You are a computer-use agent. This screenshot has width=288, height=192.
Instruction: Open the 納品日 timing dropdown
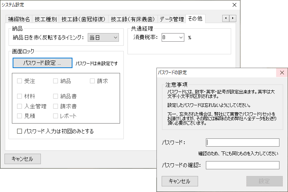[x=103, y=38]
